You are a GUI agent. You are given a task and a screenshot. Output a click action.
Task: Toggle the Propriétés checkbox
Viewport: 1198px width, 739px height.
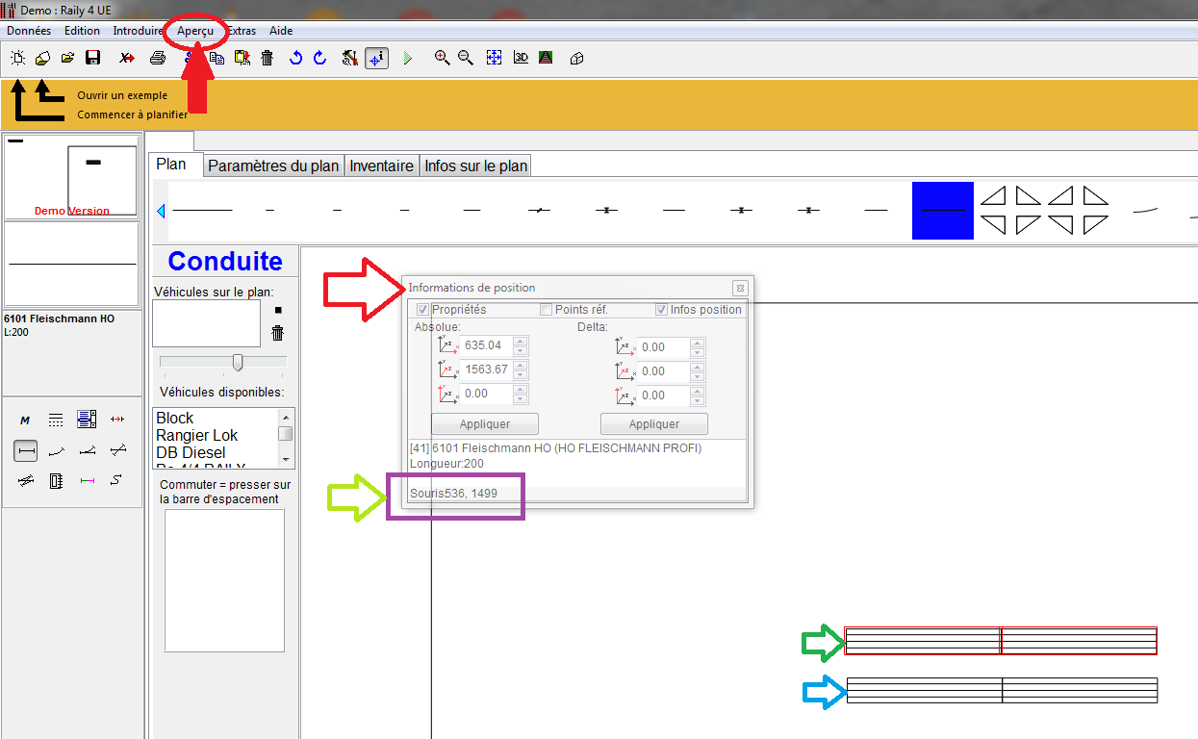pyautogui.click(x=422, y=310)
